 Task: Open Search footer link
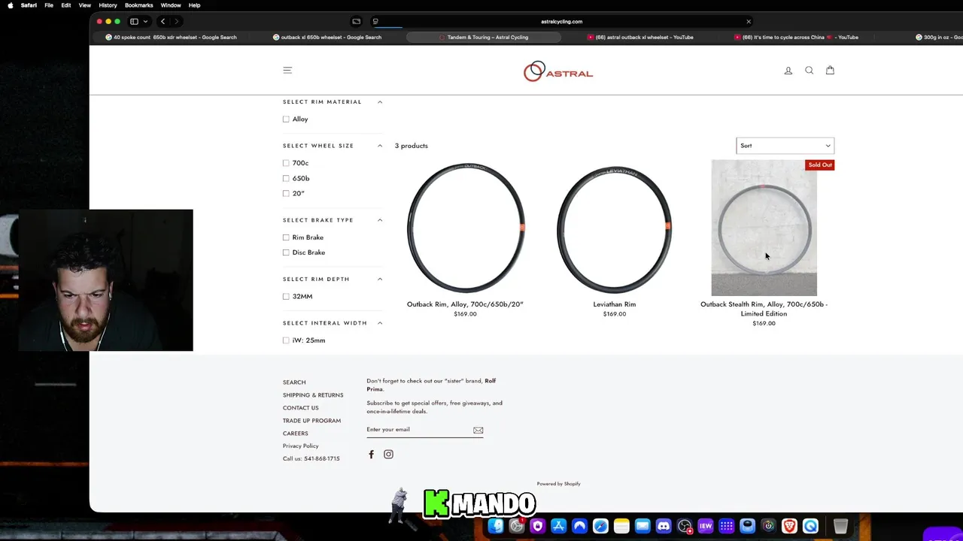click(294, 382)
